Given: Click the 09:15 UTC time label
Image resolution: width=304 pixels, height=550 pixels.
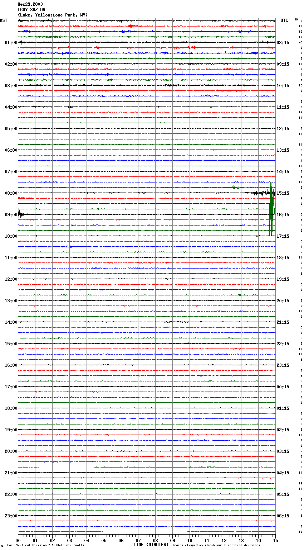Looking at the screenshot, I should [x=283, y=64].
